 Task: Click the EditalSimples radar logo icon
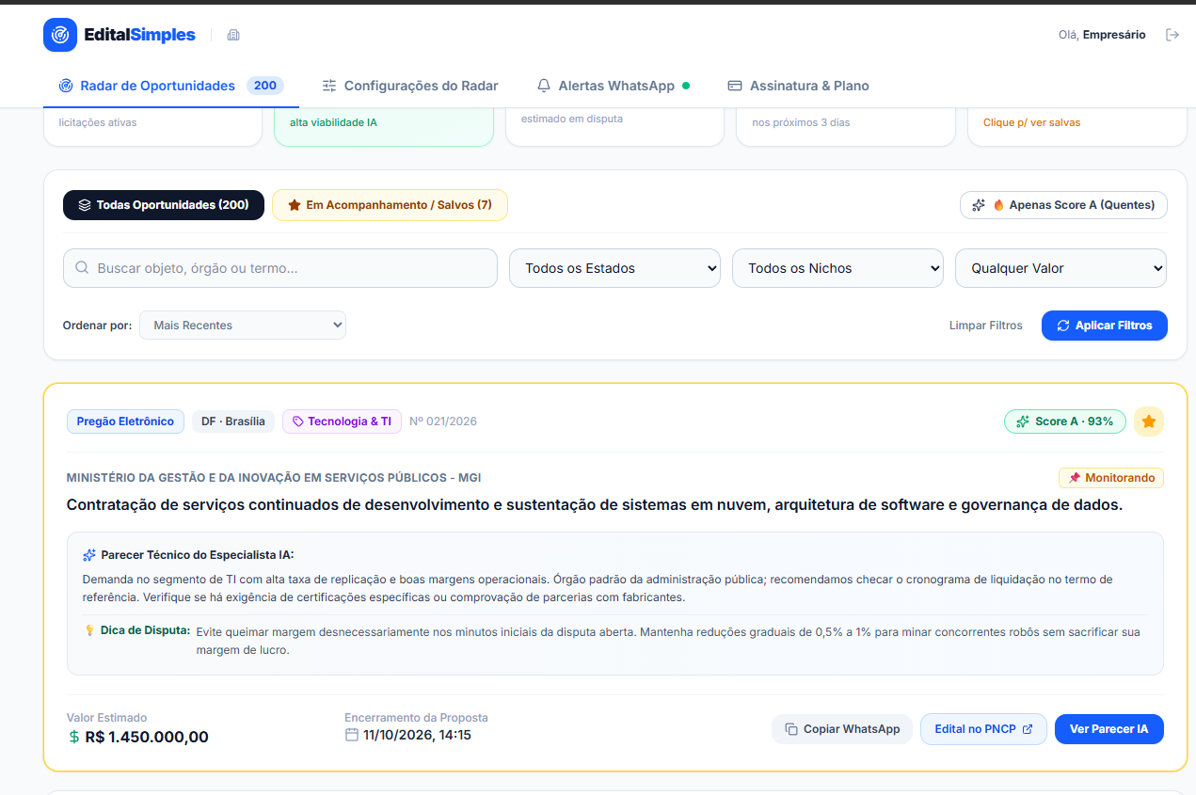[60, 35]
